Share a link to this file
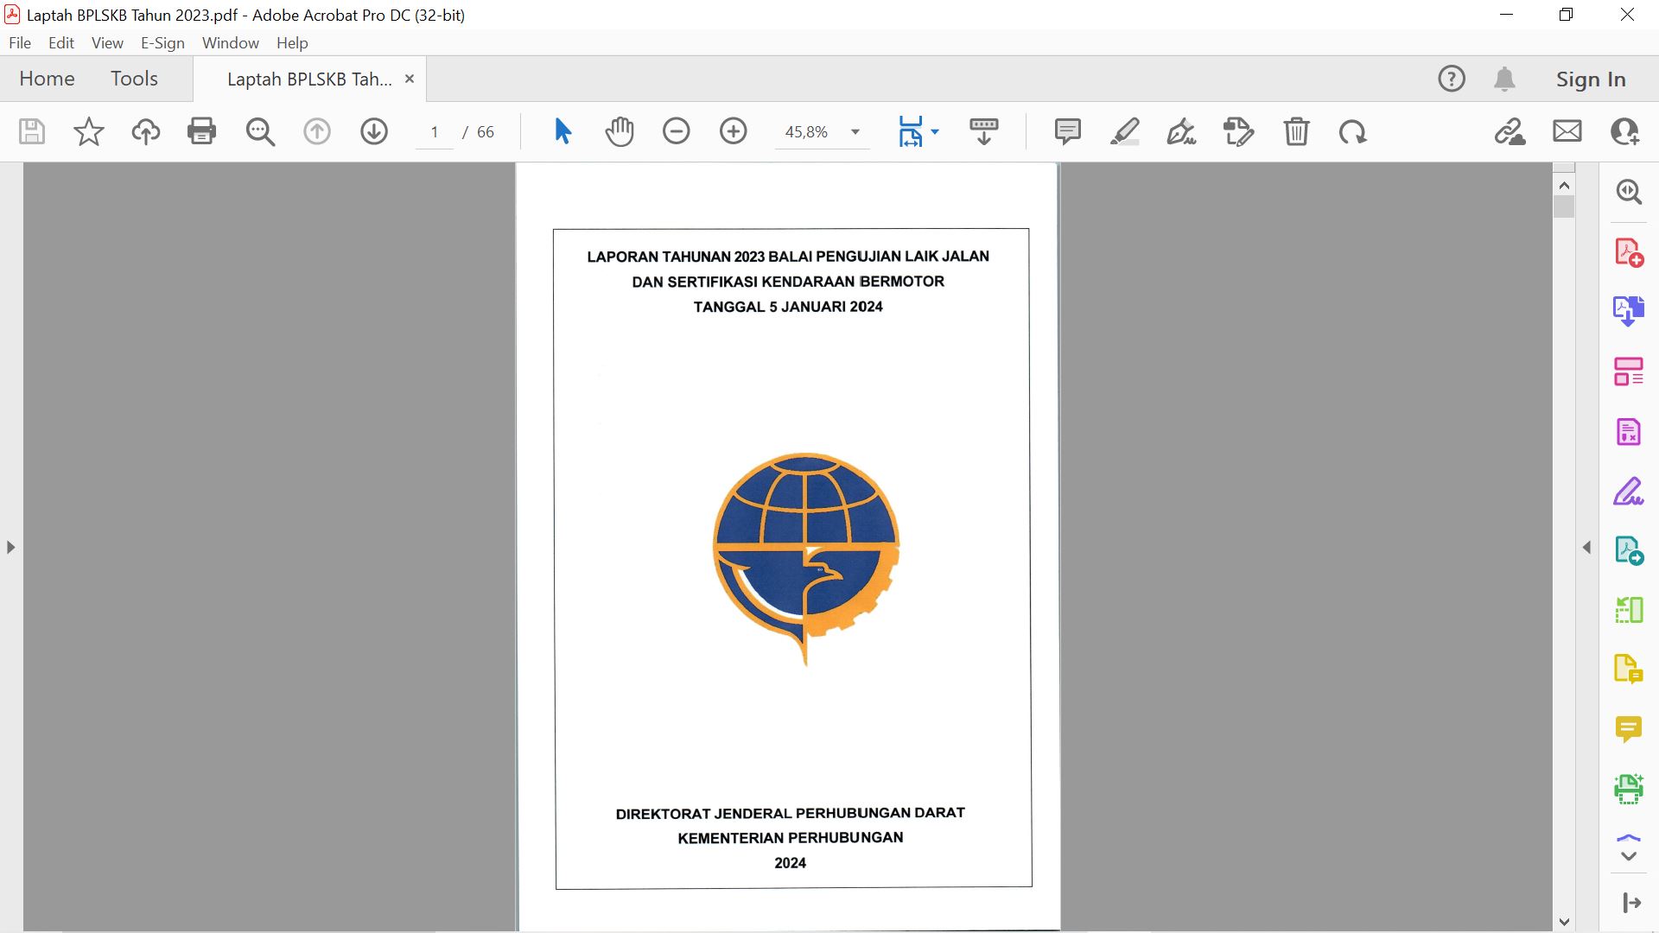This screenshot has height=933, width=1659. 1510,131
